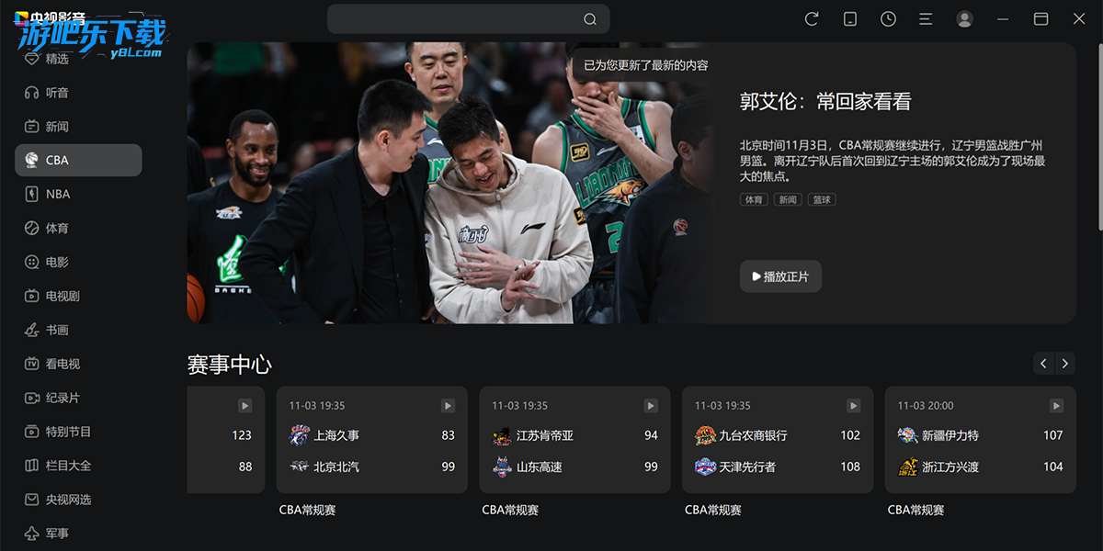Click the 播放正片 button
Image resolution: width=1103 pixels, height=551 pixels.
pos(780,275)
